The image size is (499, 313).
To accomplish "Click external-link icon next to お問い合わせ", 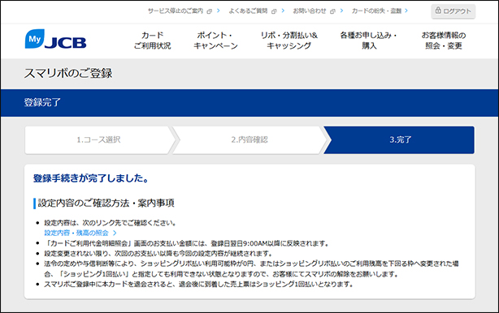I will [x=332, y=11].
